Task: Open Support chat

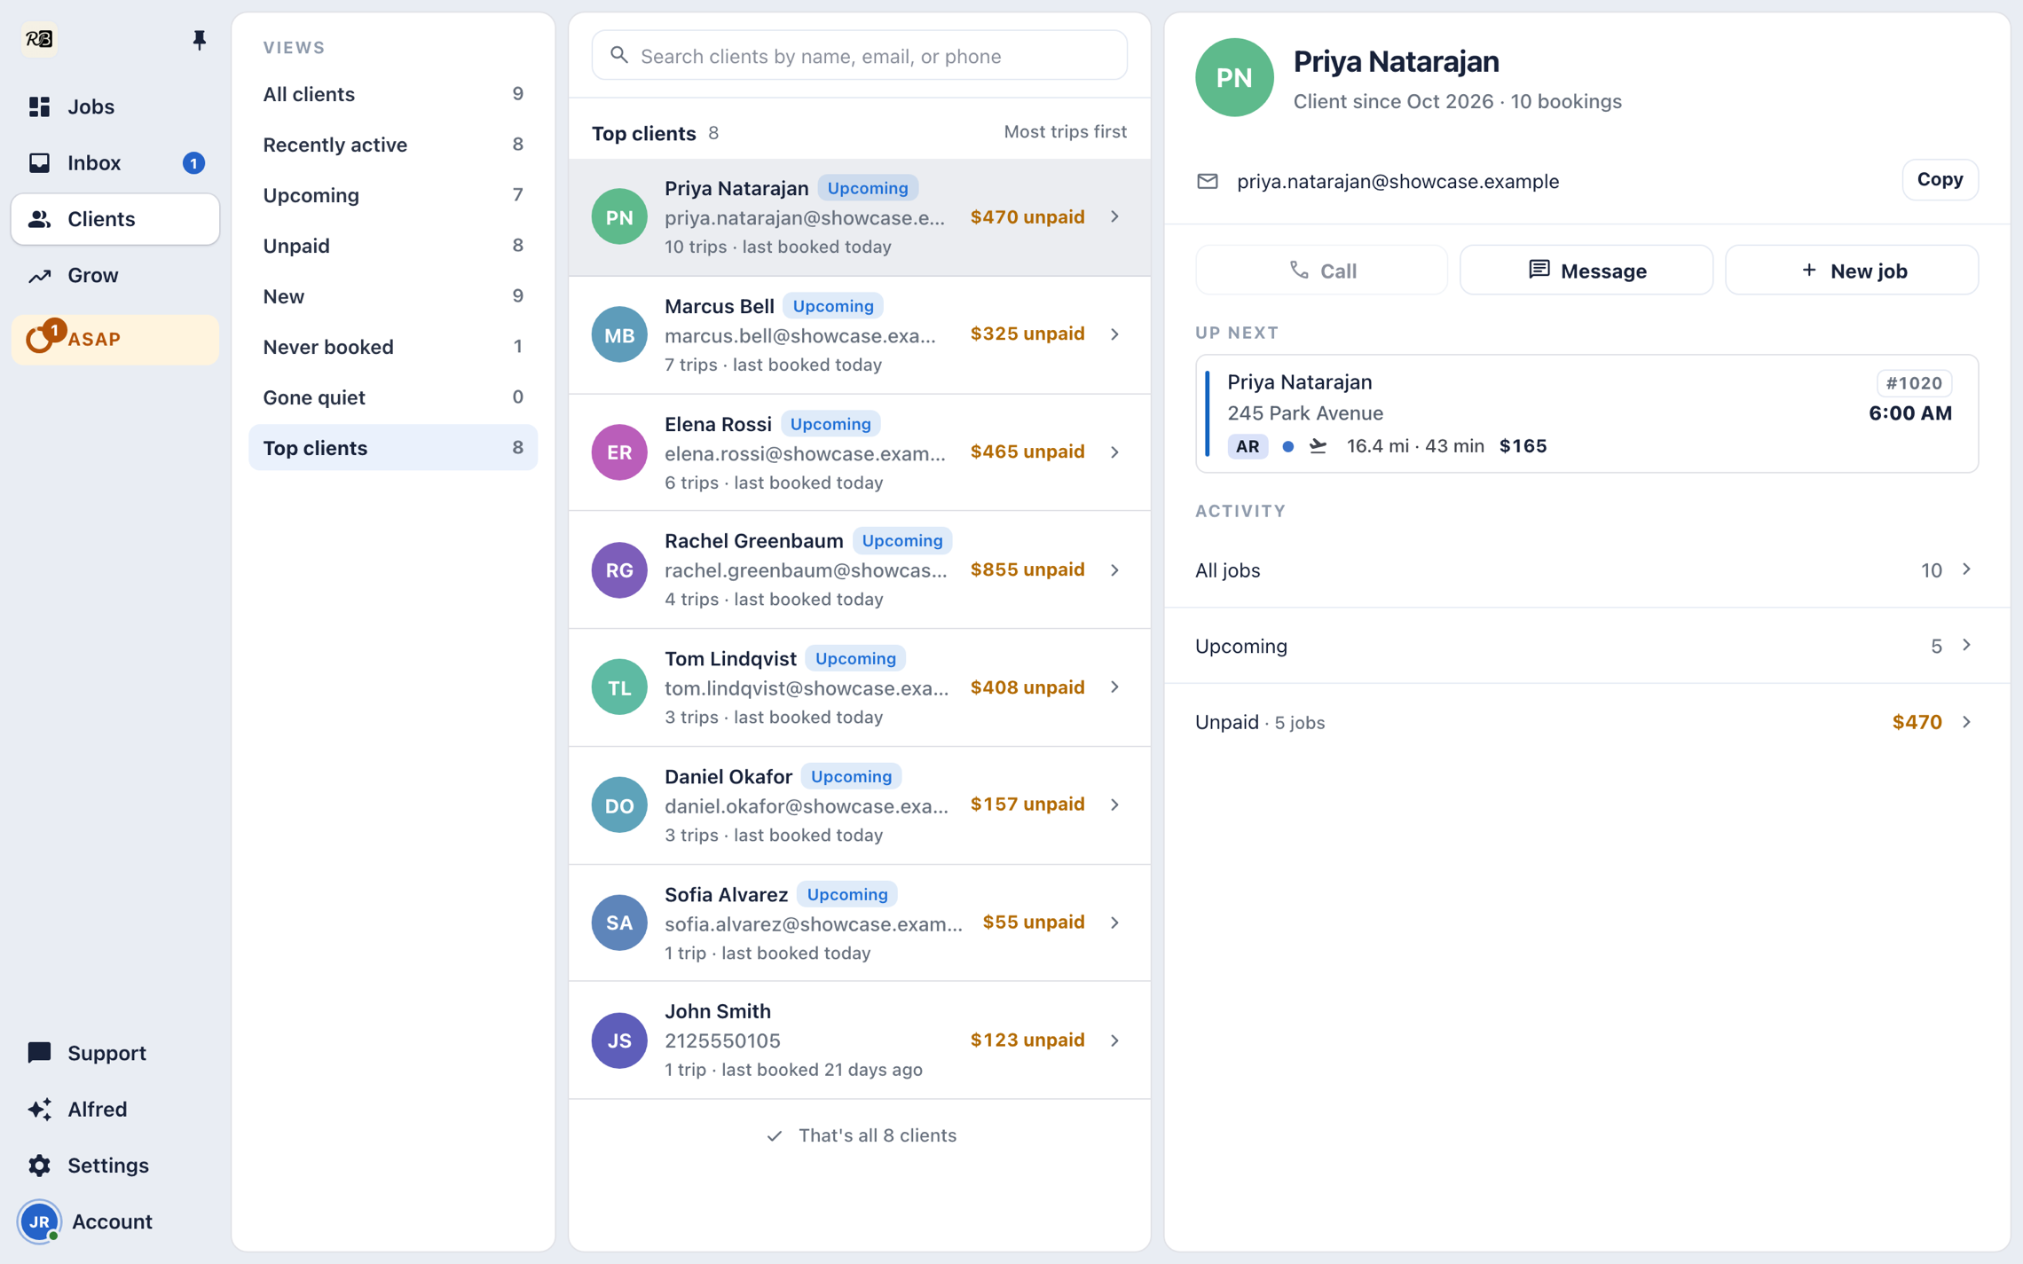Action: (114, 1053)
